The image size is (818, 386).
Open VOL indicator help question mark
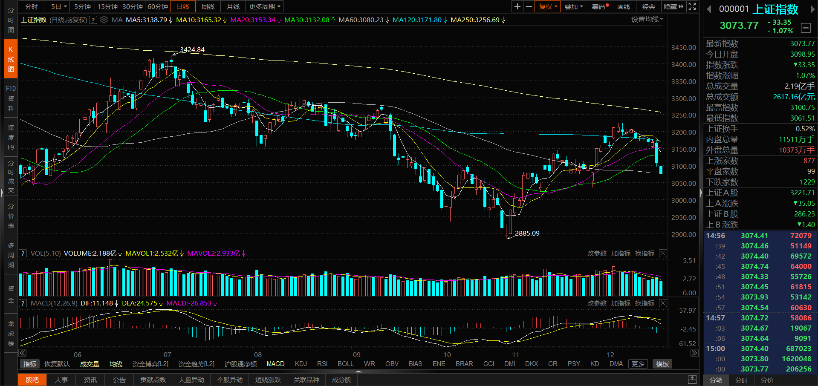23,253
